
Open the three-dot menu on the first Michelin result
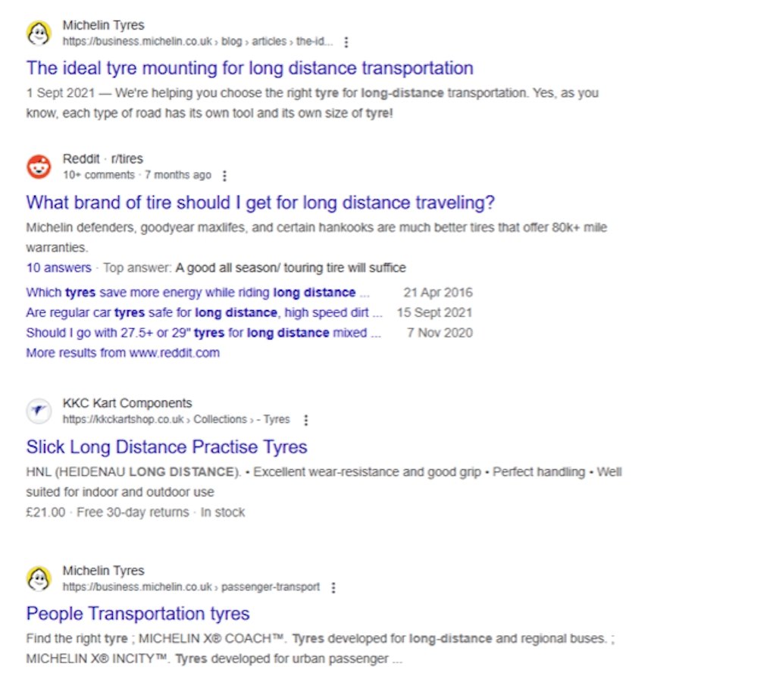(346, 43)
